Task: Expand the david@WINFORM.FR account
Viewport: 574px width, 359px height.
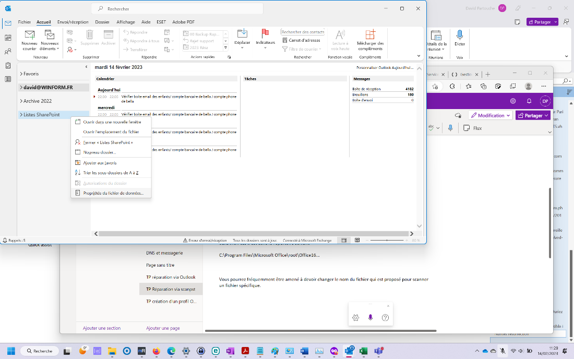Action: [x=21, y=88]
